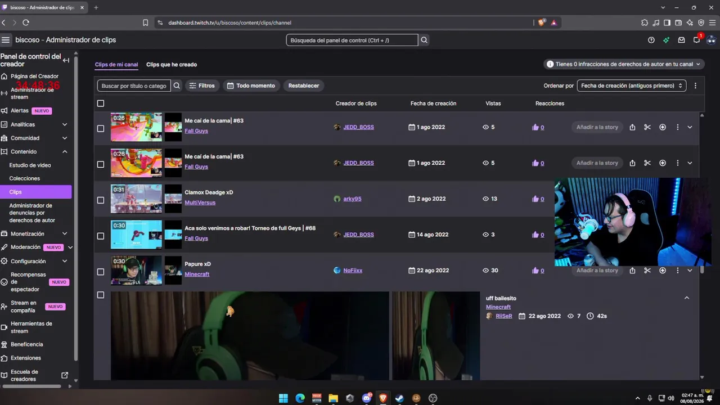The image size is (720, 405).
Task: Open the clips table three-dot options
Action: pos(696,85)
